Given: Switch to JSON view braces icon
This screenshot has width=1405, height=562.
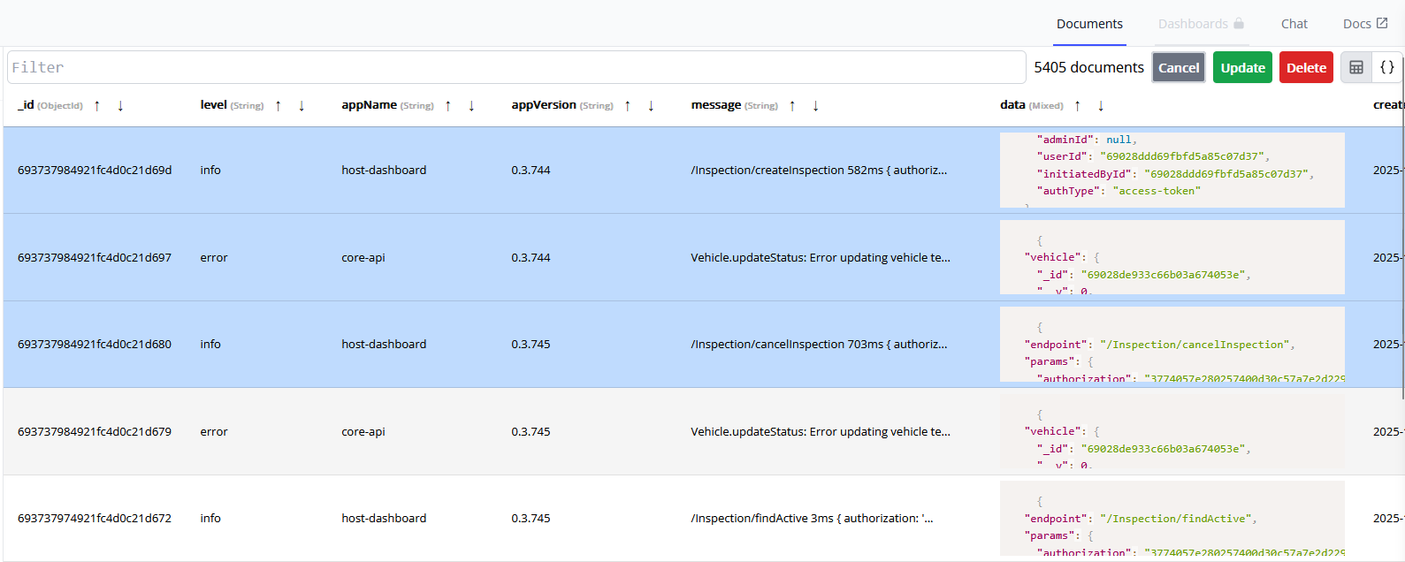Looking at the screenshot, I should pyautogui.click(x=1387, y=68).
